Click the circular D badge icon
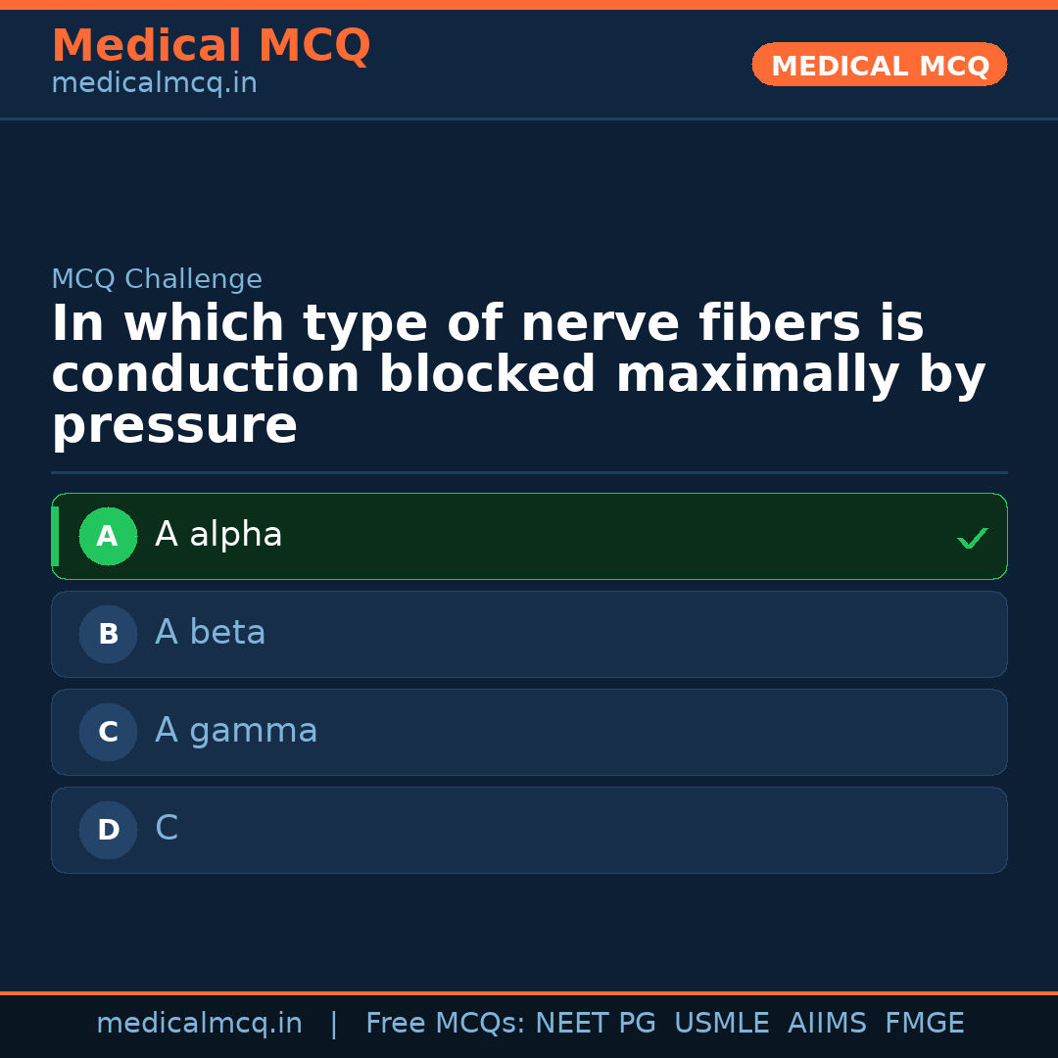 108,830
